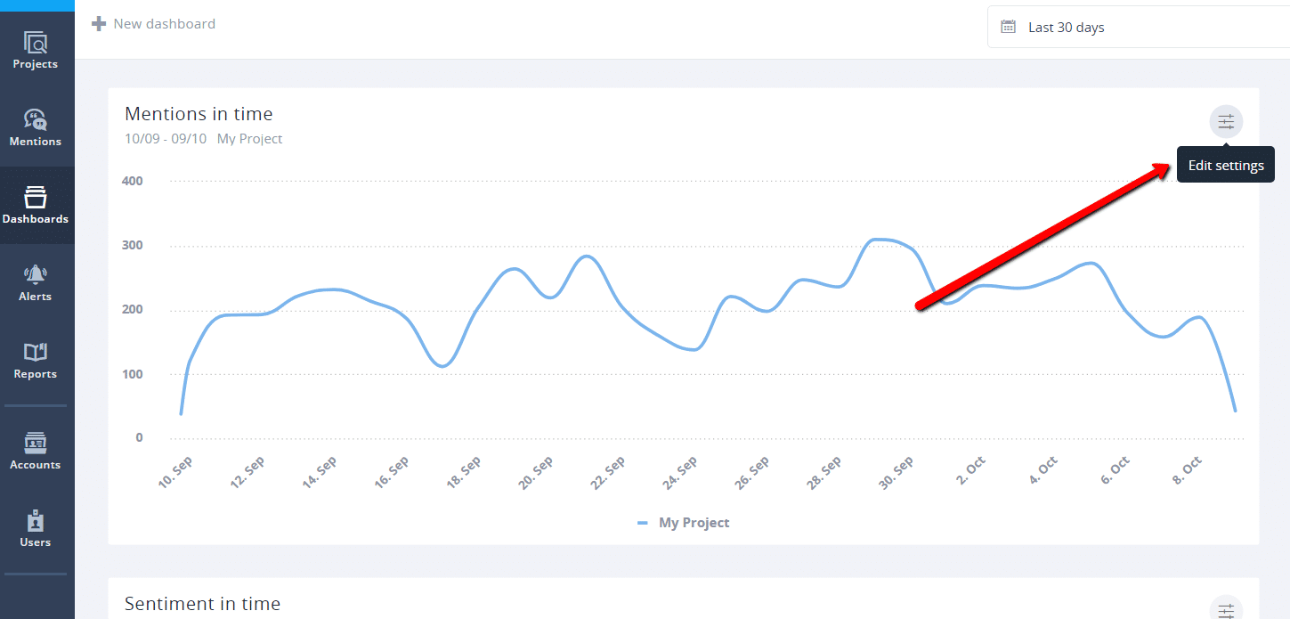Click the Mentions in time title
The height and width of the screenshot is (619, 1290).
pyautogui.click(x=199, y=114)
